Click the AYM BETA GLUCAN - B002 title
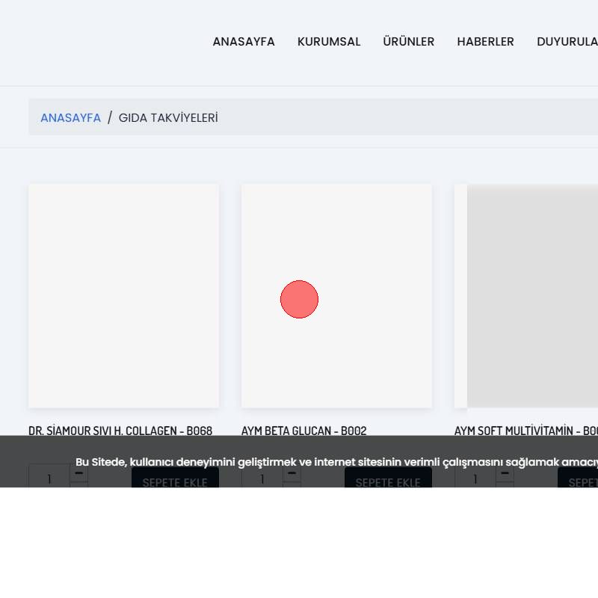Image resolution: width=598 pixels, height=598 pixels. click(303, 431)
